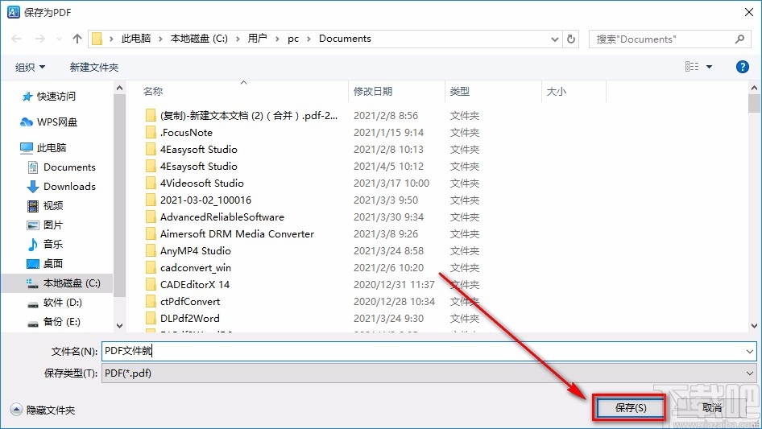762x429 pixels.
Task: Close the 保存为PDF dialog
Action: [749, 12]
